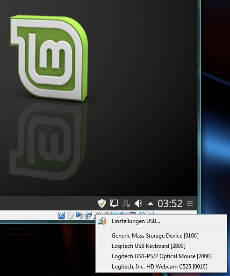Image resolution: width=230 pixels, height=276 pixels.
Task: Open the network connection tray icon
Action: (114, 203)
